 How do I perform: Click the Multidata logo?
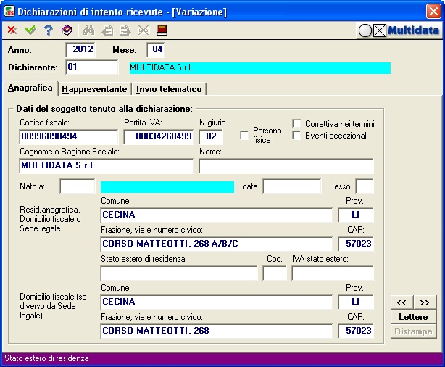point(413,30)
